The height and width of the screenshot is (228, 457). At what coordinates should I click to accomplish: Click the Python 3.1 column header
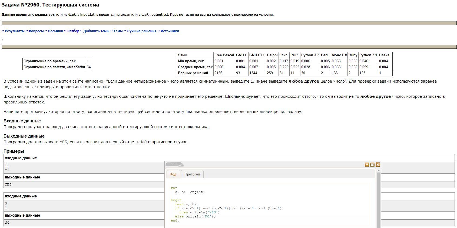[368, 55]
